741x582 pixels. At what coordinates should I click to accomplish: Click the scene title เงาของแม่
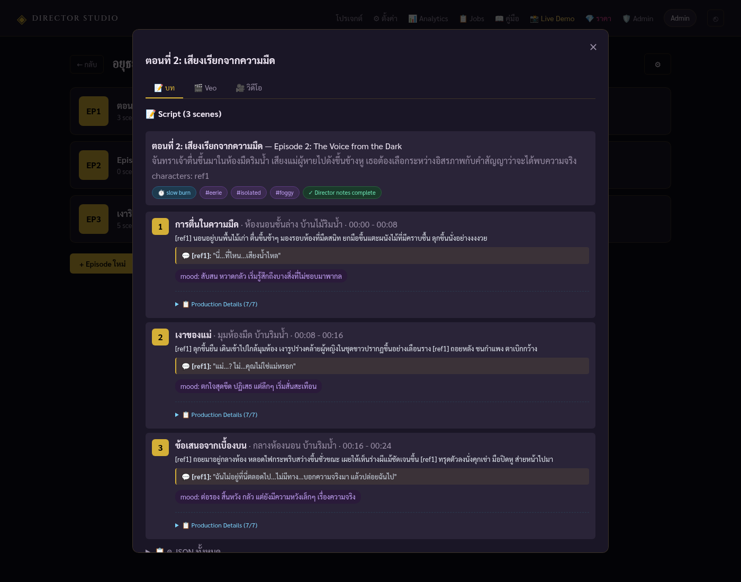193,335
